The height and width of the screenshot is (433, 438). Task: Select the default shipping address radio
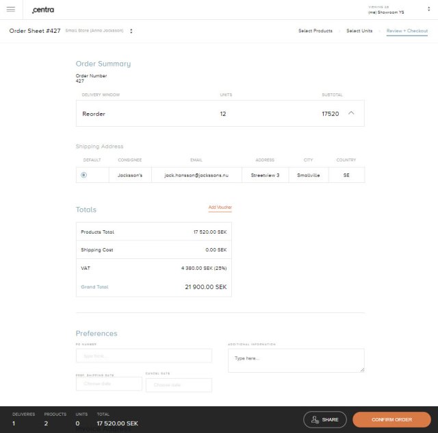[84, 175]
